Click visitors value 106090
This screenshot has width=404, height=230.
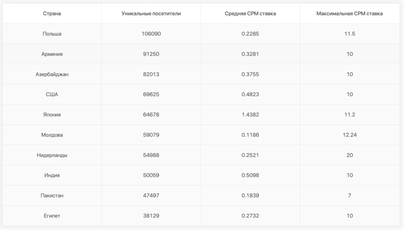coord(151,34)
